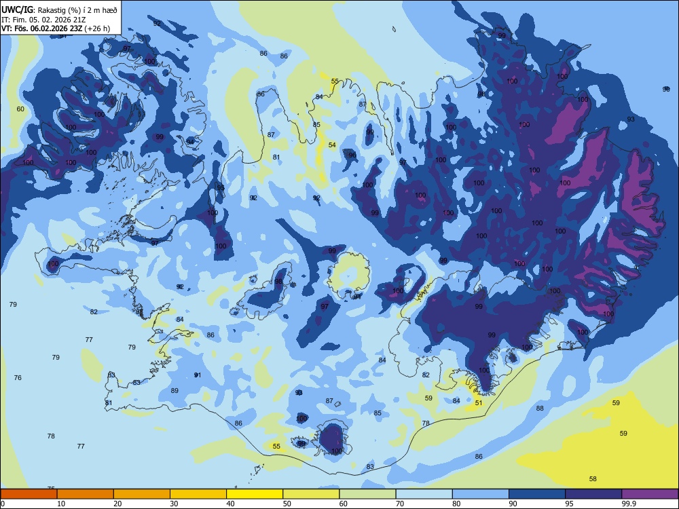The image size is (679, 509).
Task: Click the legend tick label '70'
Action: (400, 504)
